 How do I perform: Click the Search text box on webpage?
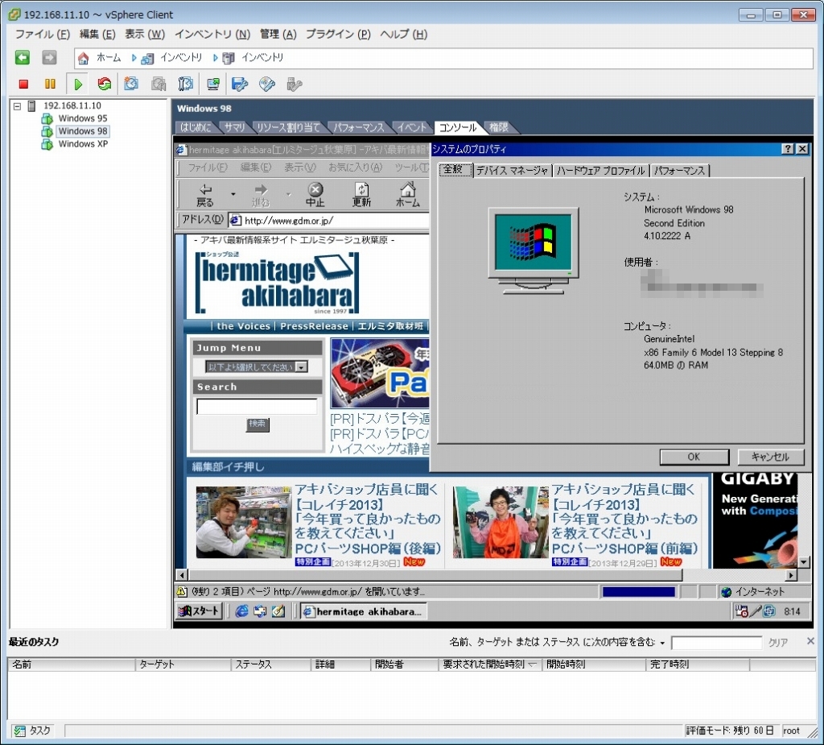coord(257,406)
